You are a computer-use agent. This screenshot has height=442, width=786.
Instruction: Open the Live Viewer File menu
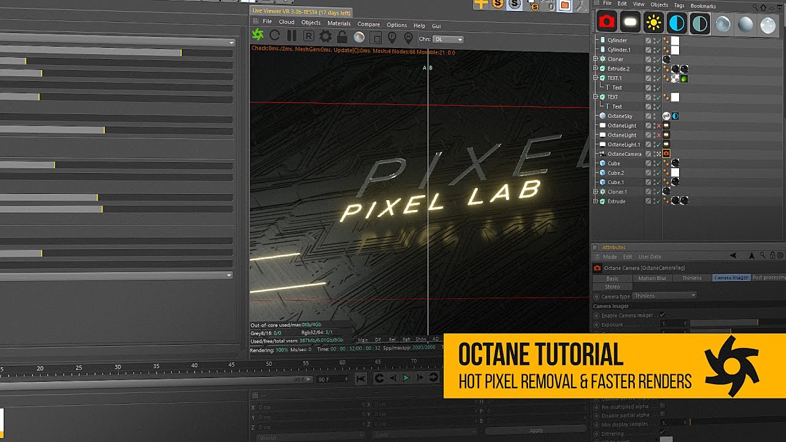(x=267, y=21)
